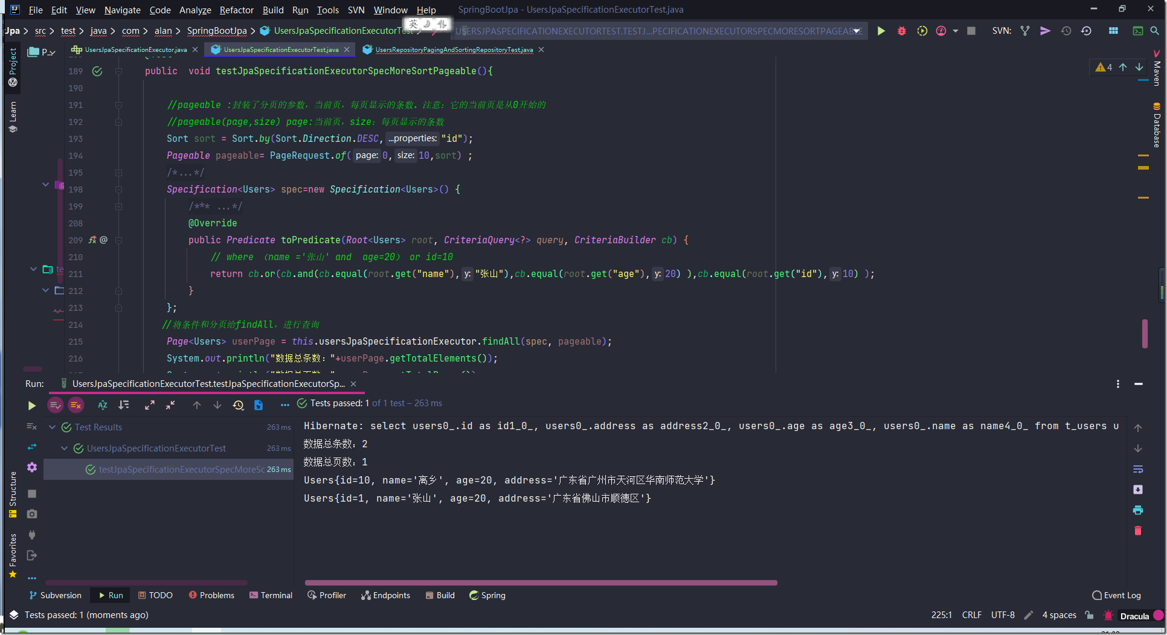Revert changes with the SVN rollback icon
The image size is (1167, 635).
1086,31
